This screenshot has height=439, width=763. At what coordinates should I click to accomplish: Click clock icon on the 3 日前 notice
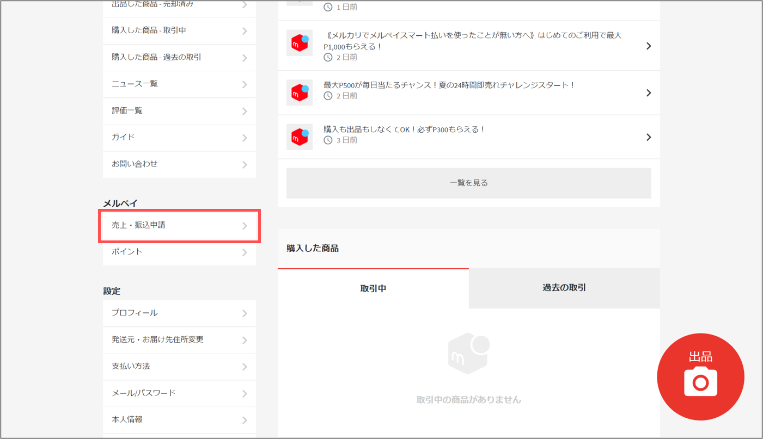[328, 140]
